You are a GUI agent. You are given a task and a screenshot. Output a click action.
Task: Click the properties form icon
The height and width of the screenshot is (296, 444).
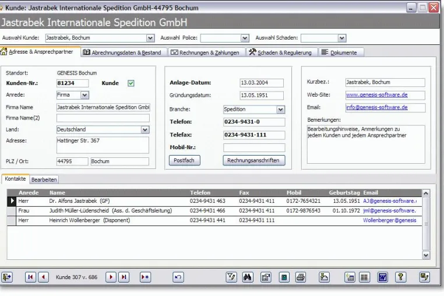[266, 277]
